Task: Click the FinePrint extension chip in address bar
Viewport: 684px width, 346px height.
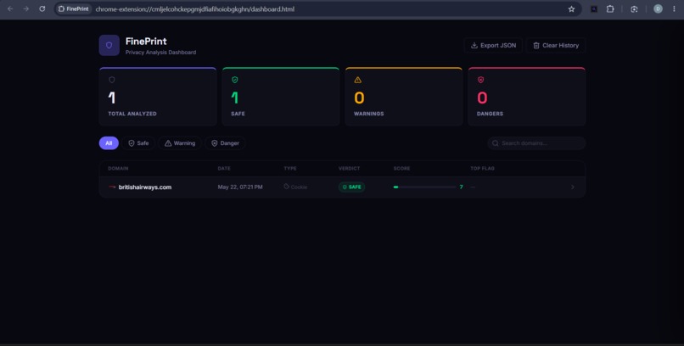Action: pos(74,8)
